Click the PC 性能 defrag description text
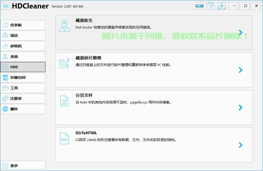 coord(123,65)
